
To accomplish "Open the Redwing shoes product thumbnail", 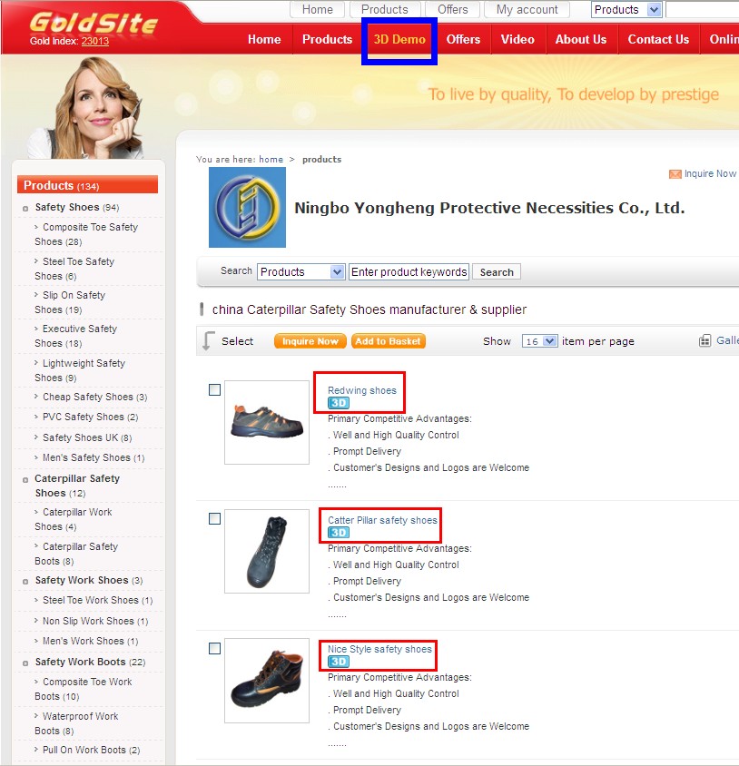I will pos(267,423).
